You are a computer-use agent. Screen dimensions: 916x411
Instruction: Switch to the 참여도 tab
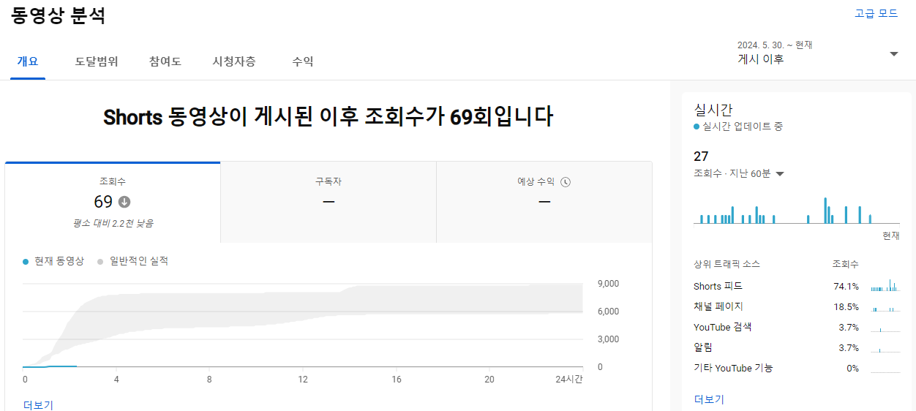[165, 61]
